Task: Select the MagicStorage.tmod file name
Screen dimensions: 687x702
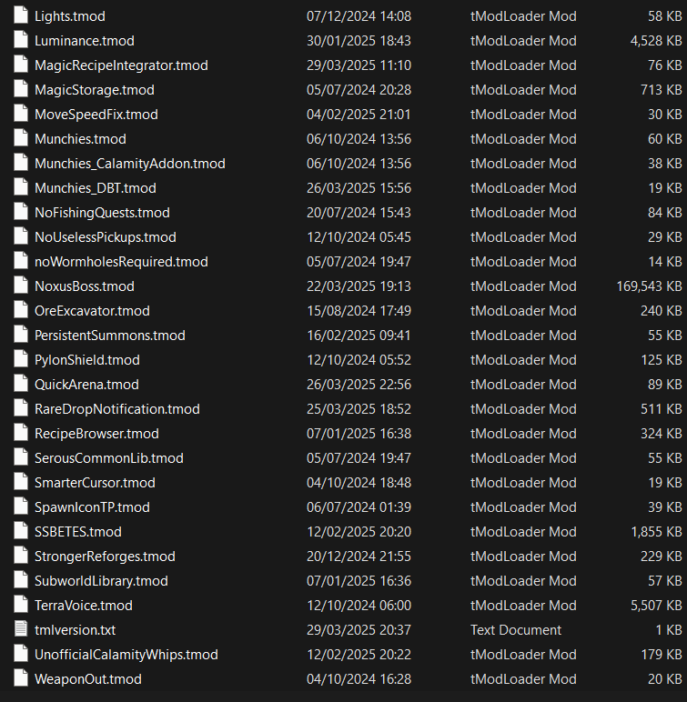Action: (95, 90)
